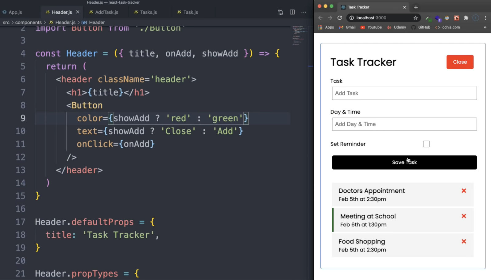Viewport: 491px width, 280px height.
Task: Click line number 9 in the gutter
Action: point(23,118)
